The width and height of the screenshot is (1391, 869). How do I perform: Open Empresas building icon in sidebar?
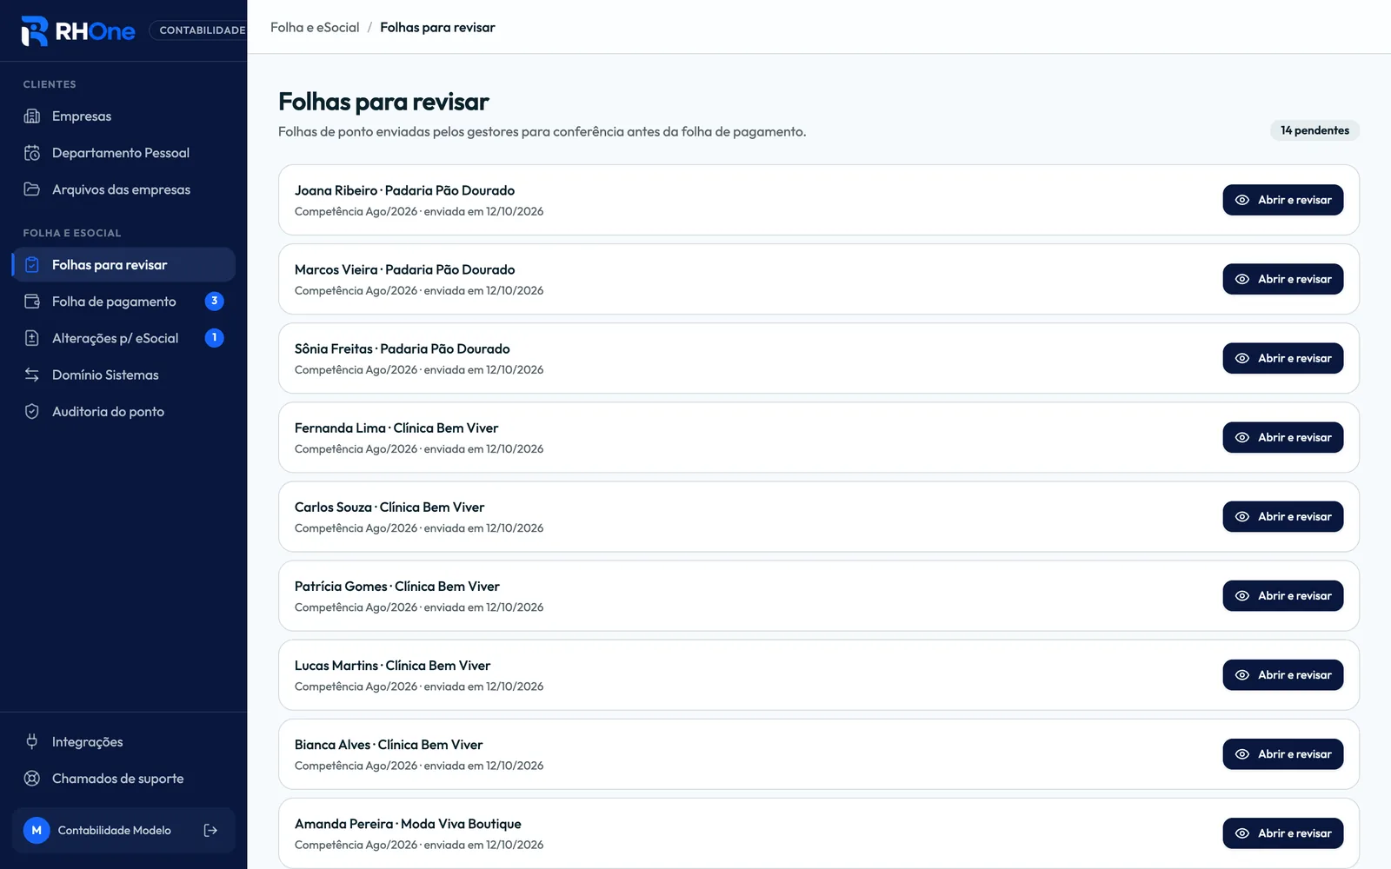click(x=32, y=116)
